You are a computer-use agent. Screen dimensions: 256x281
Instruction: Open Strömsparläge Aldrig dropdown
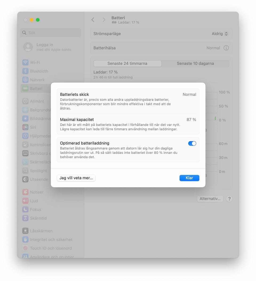[220, 34]
